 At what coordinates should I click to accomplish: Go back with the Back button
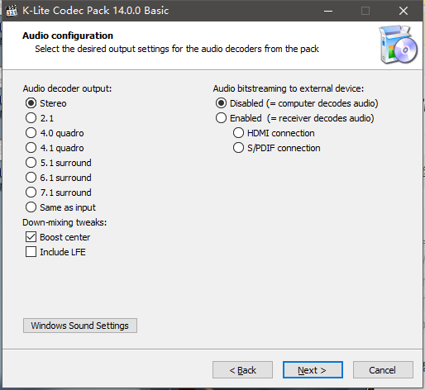click(242, 370)
